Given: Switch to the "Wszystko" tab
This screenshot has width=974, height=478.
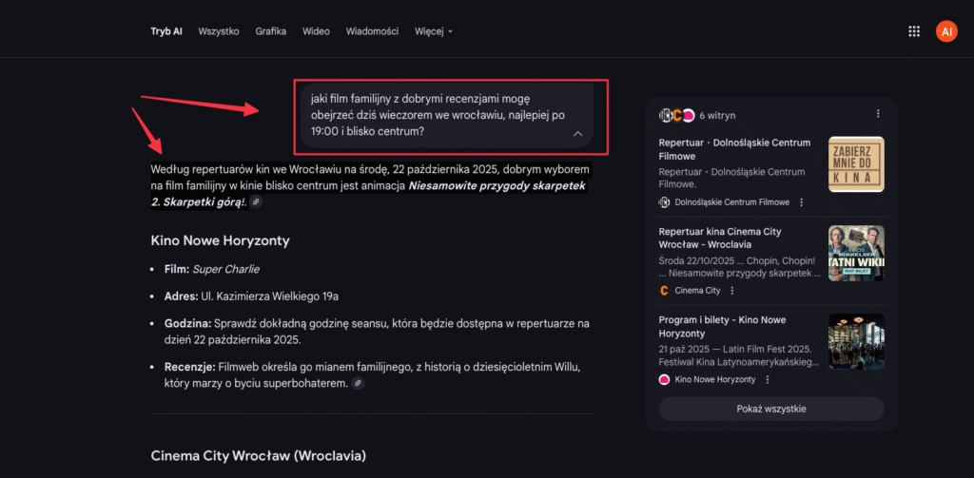Looking at the screenshot, I should point(219,31).
